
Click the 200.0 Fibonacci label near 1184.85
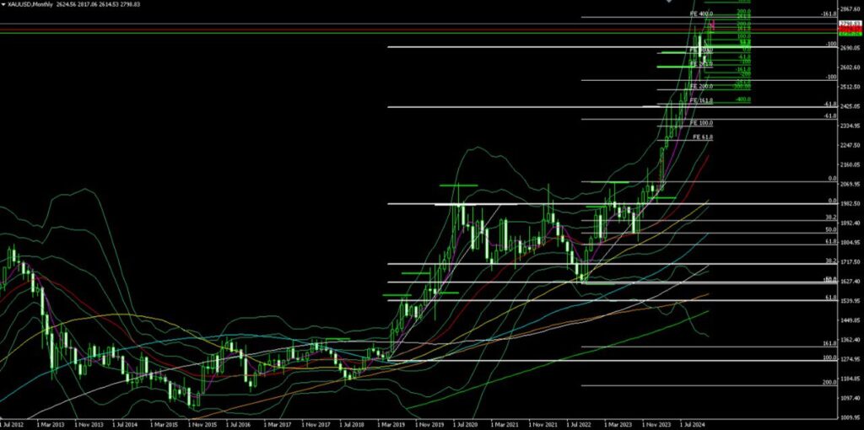[830, 382]
